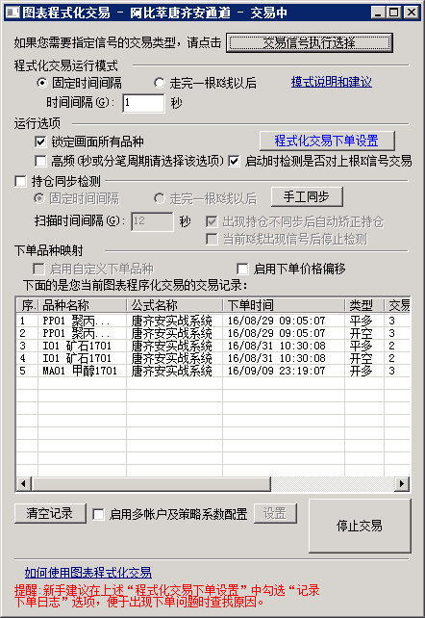
Task: Minimize the 图表程式化交易 window
Action: click(378, 13)
